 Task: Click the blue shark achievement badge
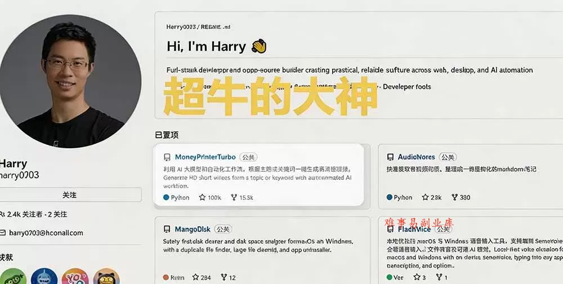point(44,277)
